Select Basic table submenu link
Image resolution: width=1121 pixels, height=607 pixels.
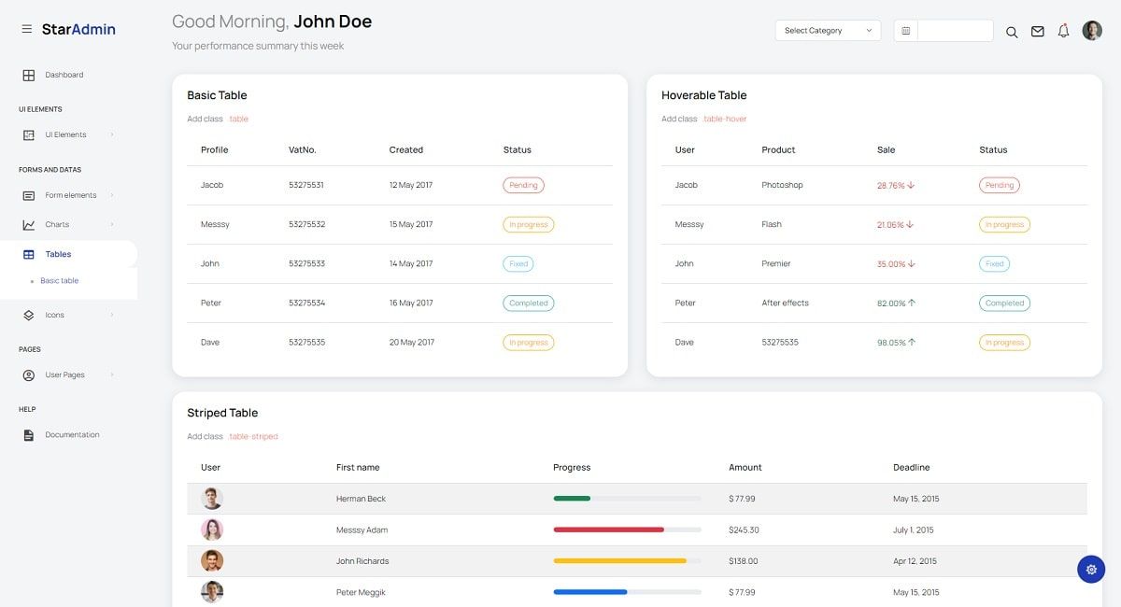[x=60, y=281]
